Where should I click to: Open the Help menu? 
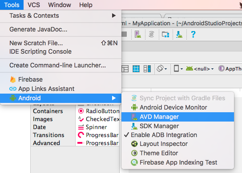pos(86,5)
